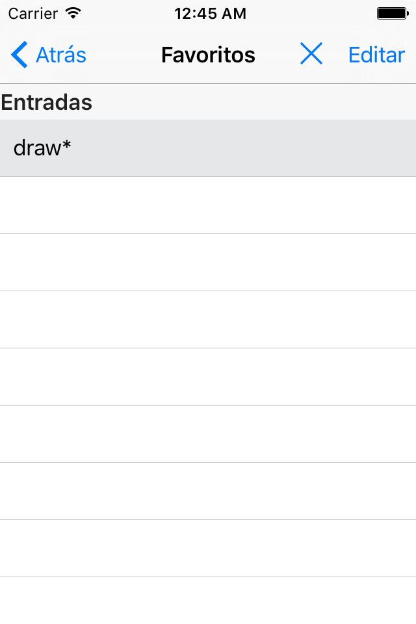This screenshot has height=624, width=416.
Task: Tap the last partially visible empty row
Action: [x=208, y=601]
